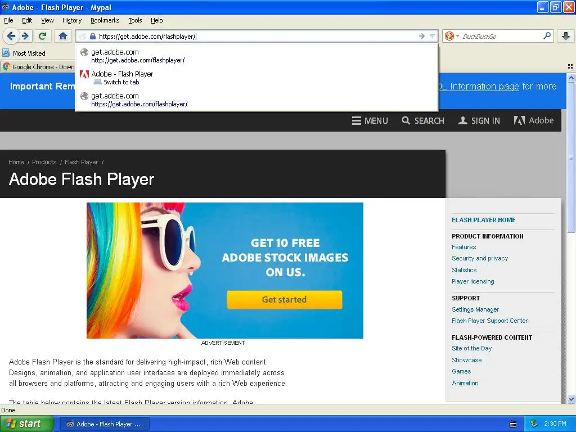Open Flash Player Support Center link

click(489, 321)
